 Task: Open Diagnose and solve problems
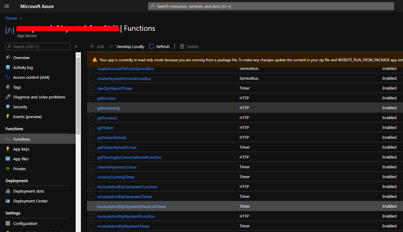[x=8, y=97]
